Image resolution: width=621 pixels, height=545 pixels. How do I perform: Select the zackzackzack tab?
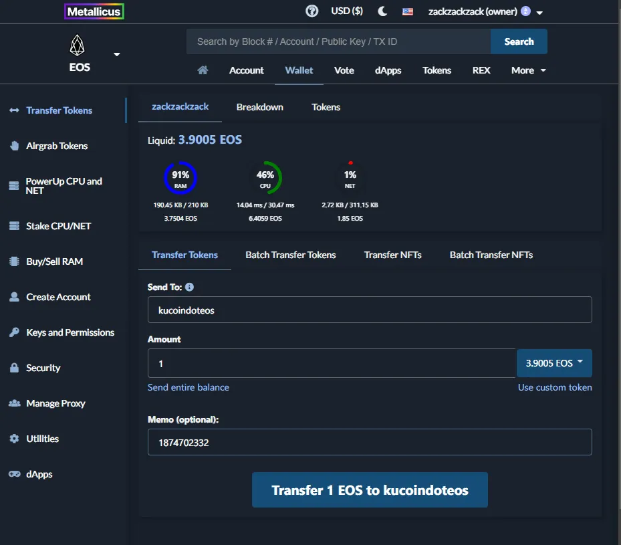pos(180,106)
